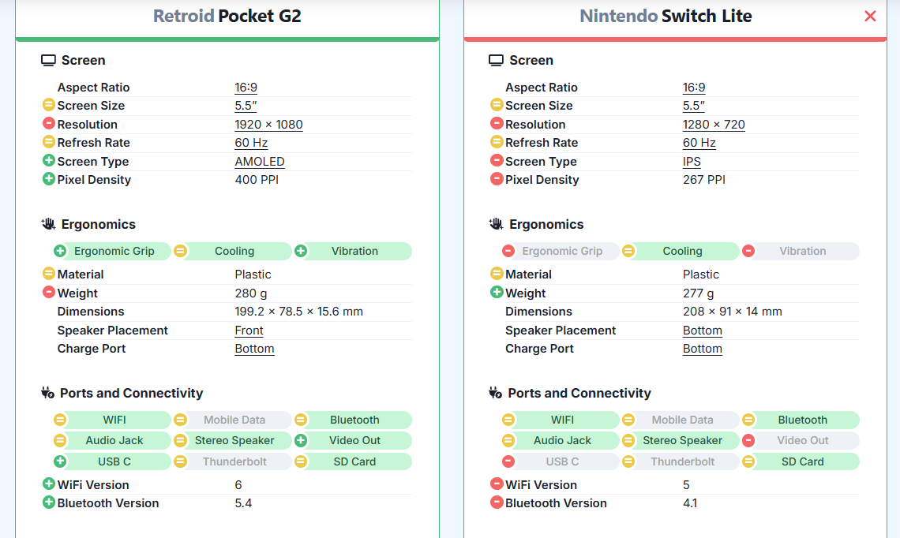Click the red minus icon beside Switch Lite WiFi Version
900x538 pixels.
(x=497, y=484)
